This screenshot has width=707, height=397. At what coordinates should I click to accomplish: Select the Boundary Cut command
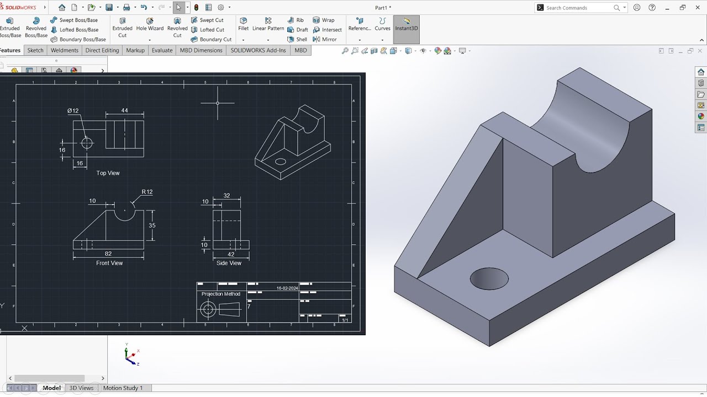click(211, 40)
